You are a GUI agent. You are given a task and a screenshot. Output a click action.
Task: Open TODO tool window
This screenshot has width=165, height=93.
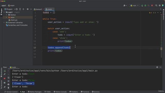click(47, 92)
